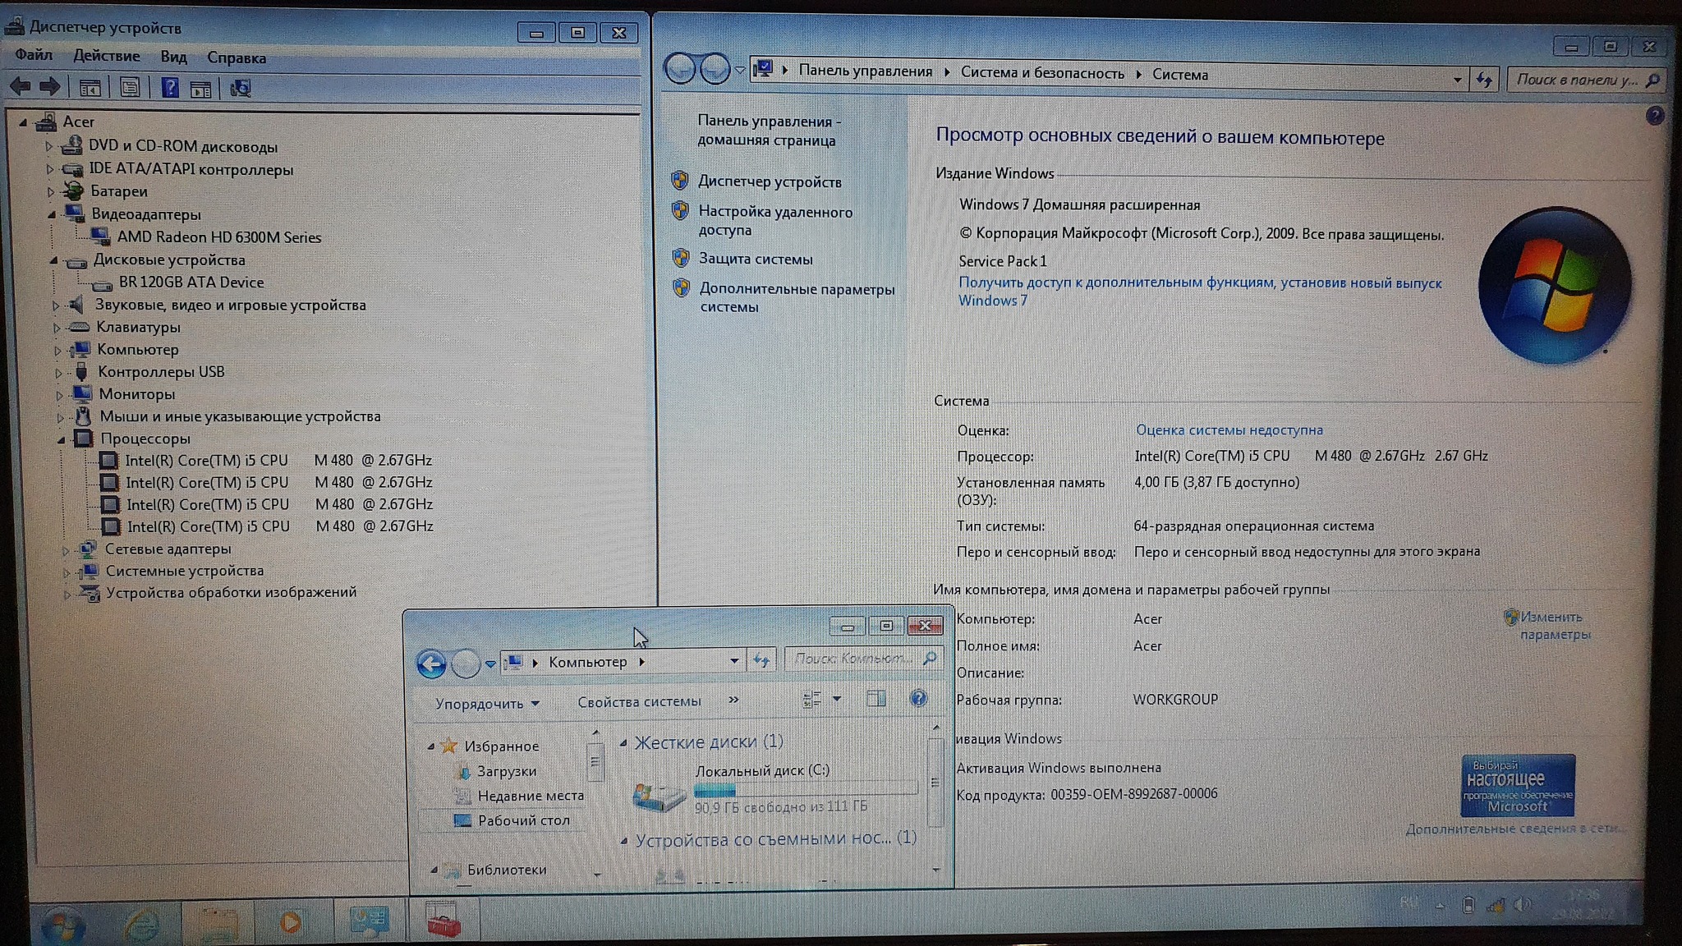Expand the DVD and CD-ROM drives node
The width and height of the screenshot is (1682, 946).
tap(49, 146)
